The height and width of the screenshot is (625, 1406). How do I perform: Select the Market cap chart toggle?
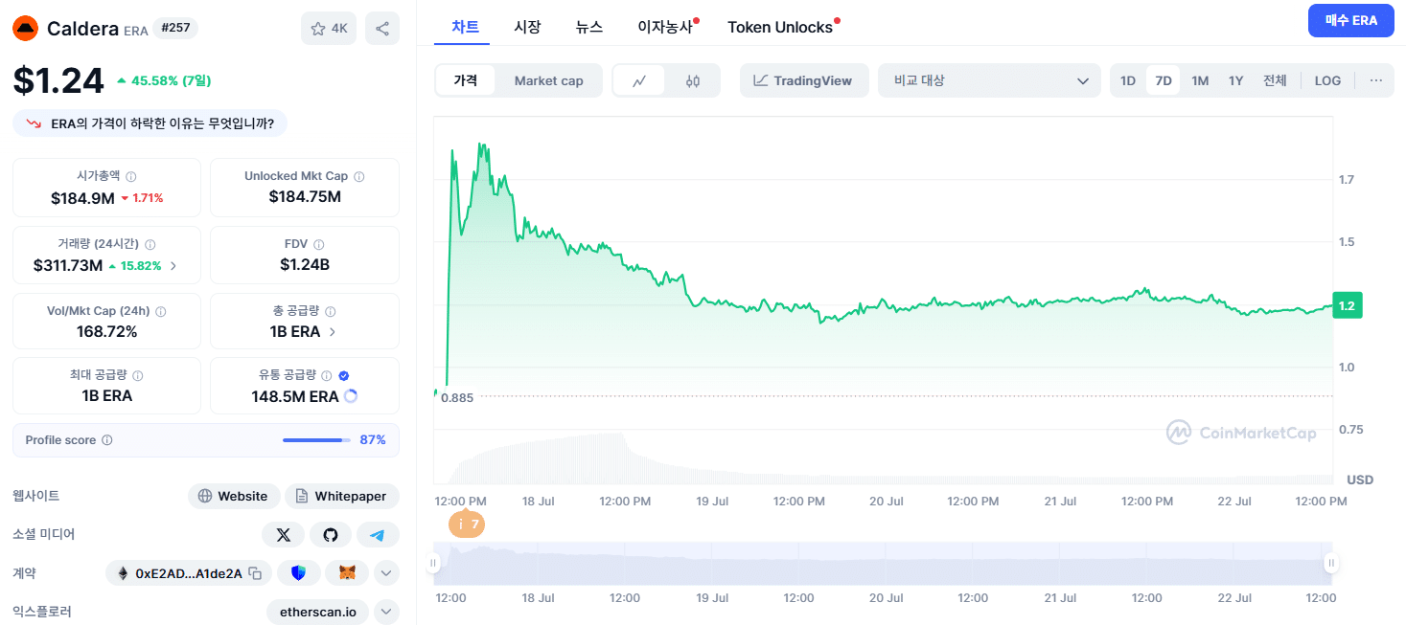(548, 80)
